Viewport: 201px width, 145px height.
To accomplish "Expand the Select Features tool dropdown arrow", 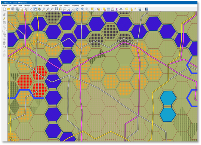I will coord(95,9).
